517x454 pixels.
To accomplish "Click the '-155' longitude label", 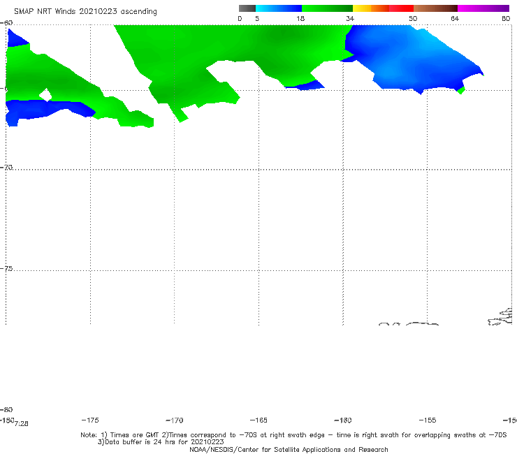I will click(x=428, y=420).
